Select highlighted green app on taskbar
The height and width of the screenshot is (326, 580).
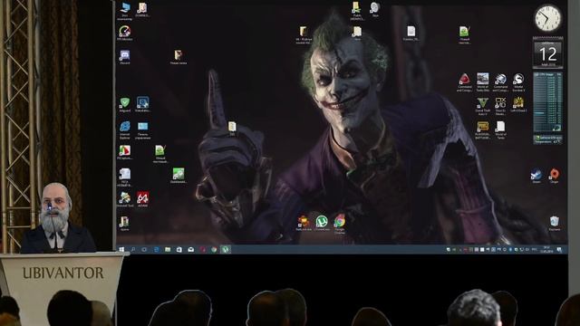pyautogui.click(x=226, y=250)
